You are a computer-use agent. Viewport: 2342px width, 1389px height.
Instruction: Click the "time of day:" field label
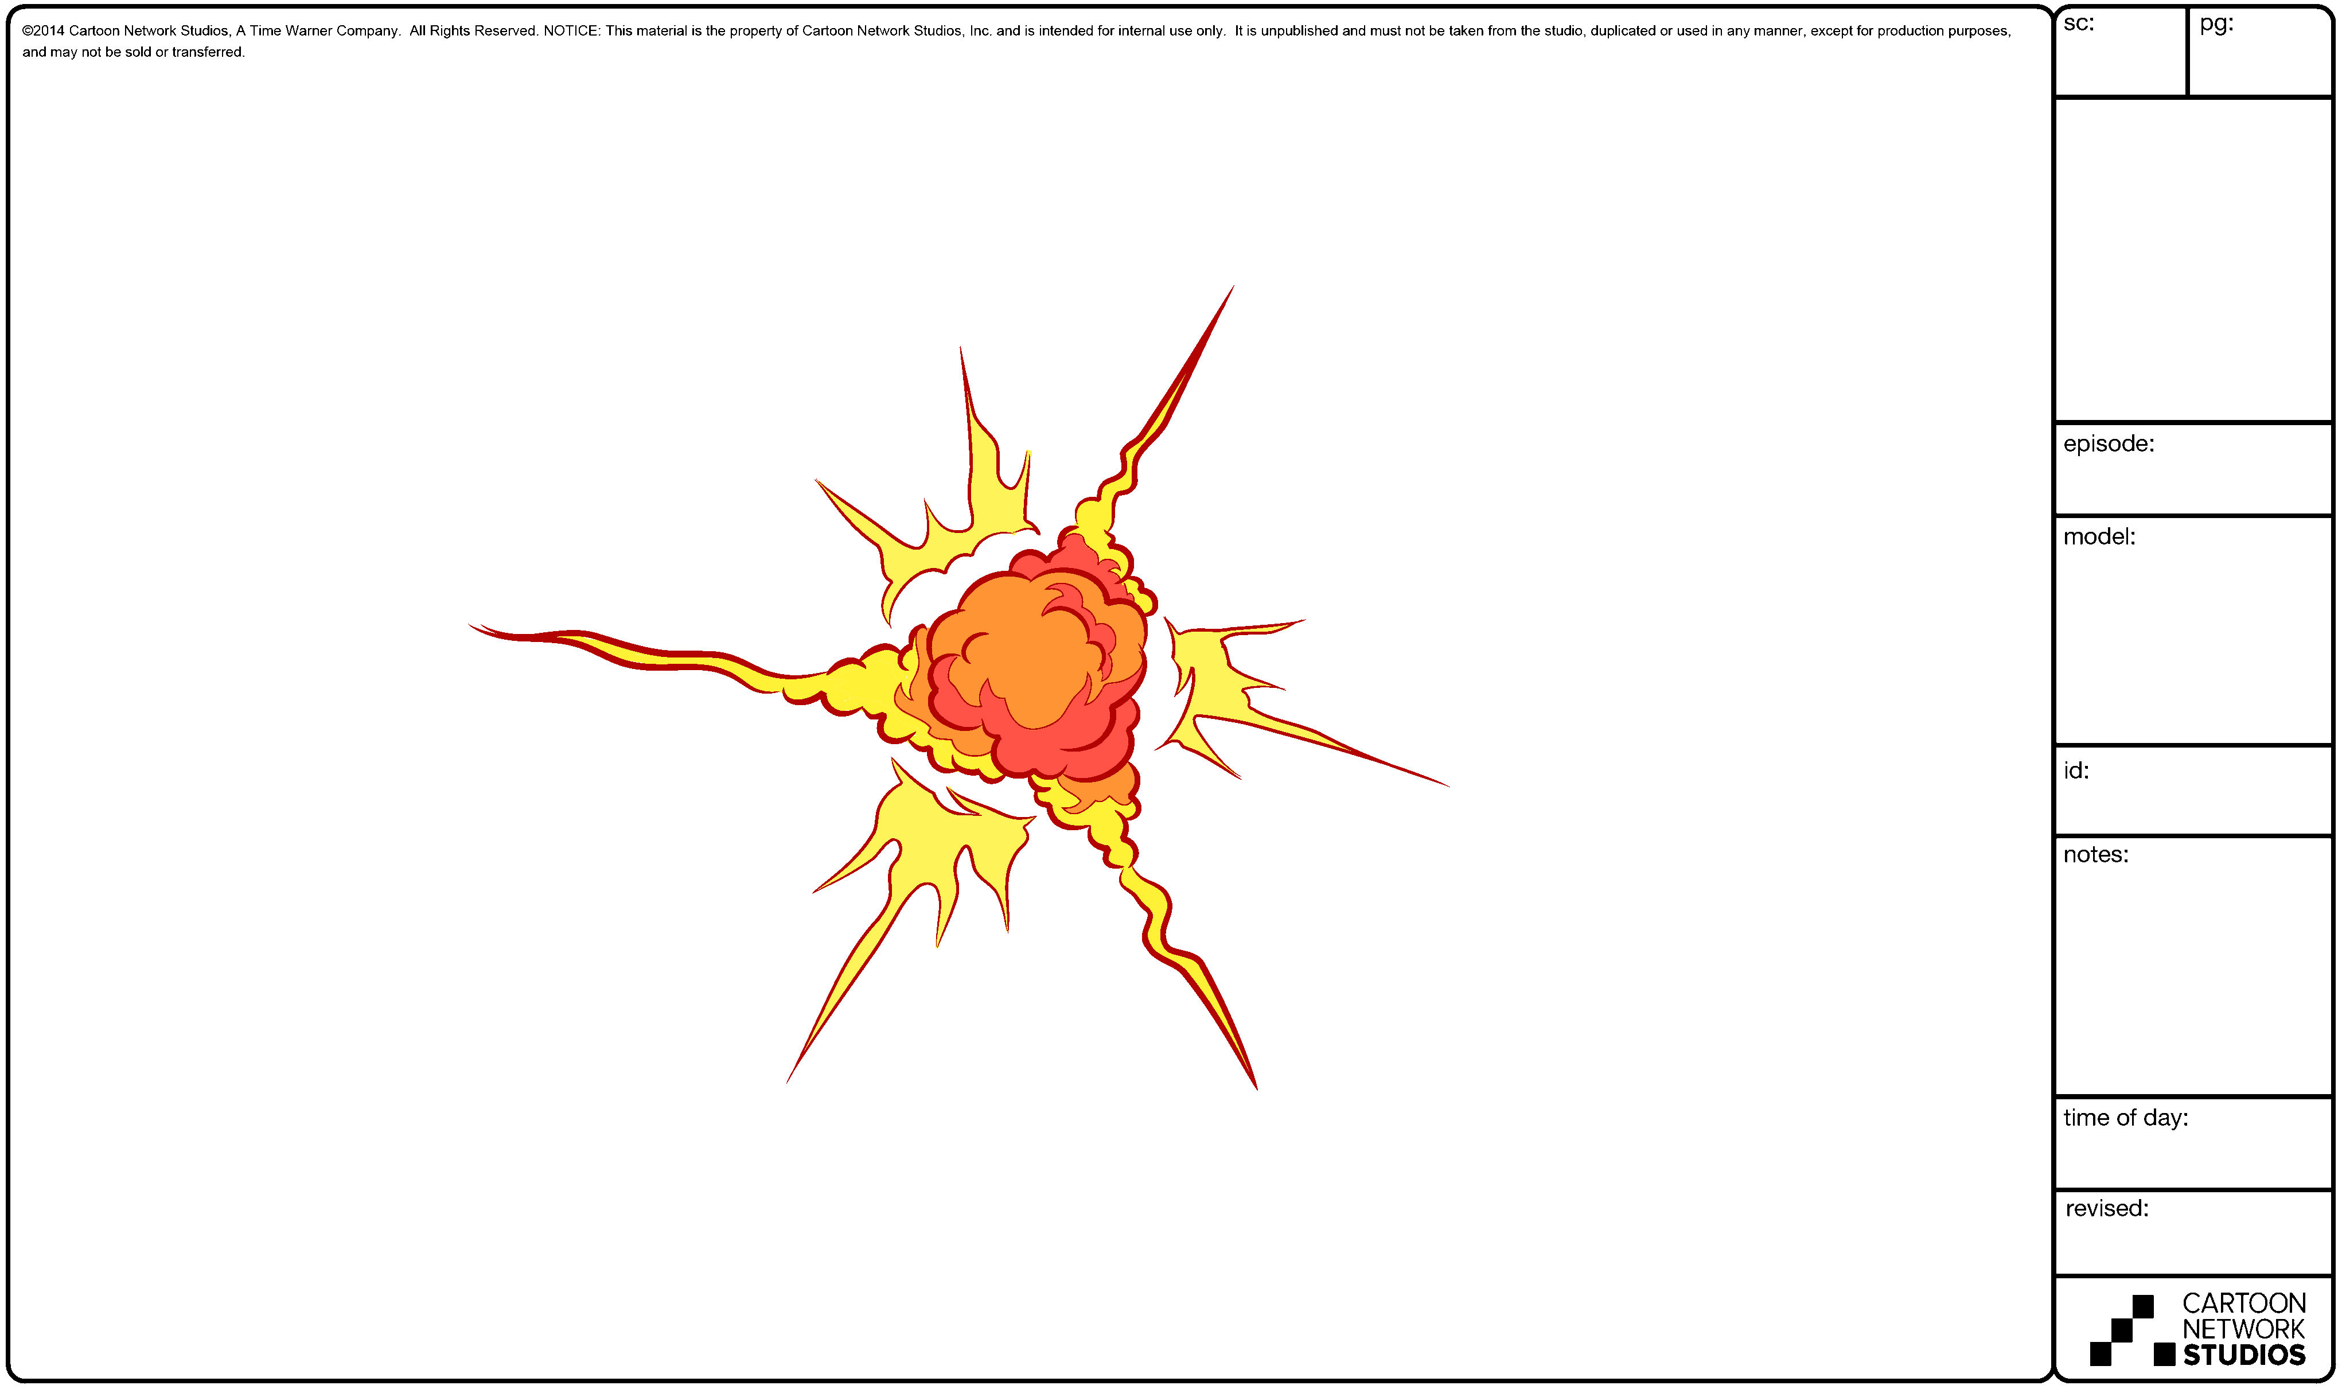[2126, 1119]
